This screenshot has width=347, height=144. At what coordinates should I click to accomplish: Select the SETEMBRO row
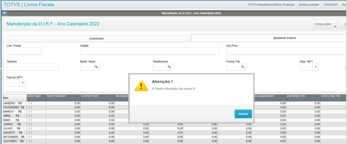175,137
